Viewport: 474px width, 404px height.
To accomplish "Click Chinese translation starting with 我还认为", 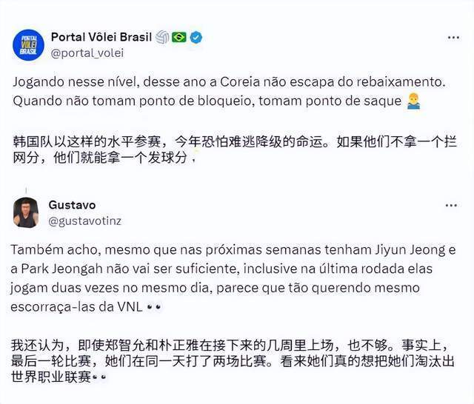I will (x=233, y=361).
